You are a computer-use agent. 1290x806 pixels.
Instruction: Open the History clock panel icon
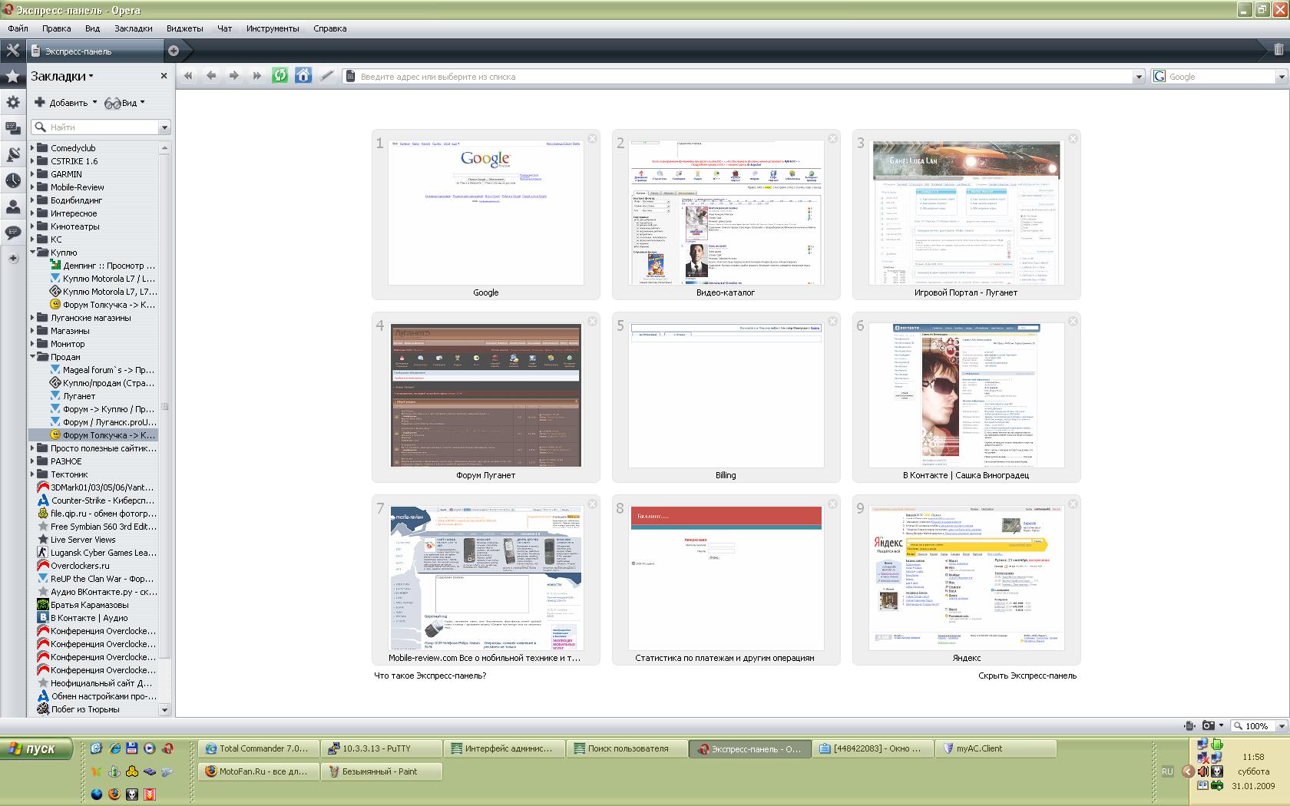point(13,180)
